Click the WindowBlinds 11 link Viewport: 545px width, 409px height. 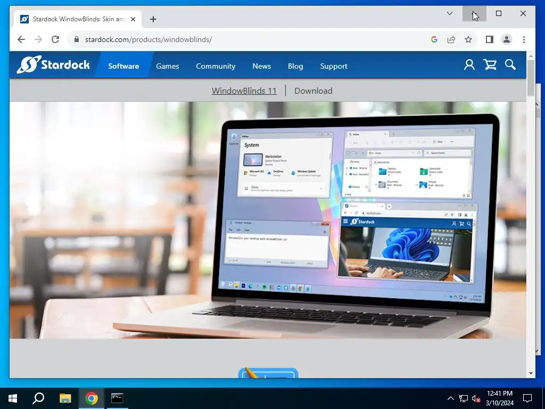pos(244,91)
